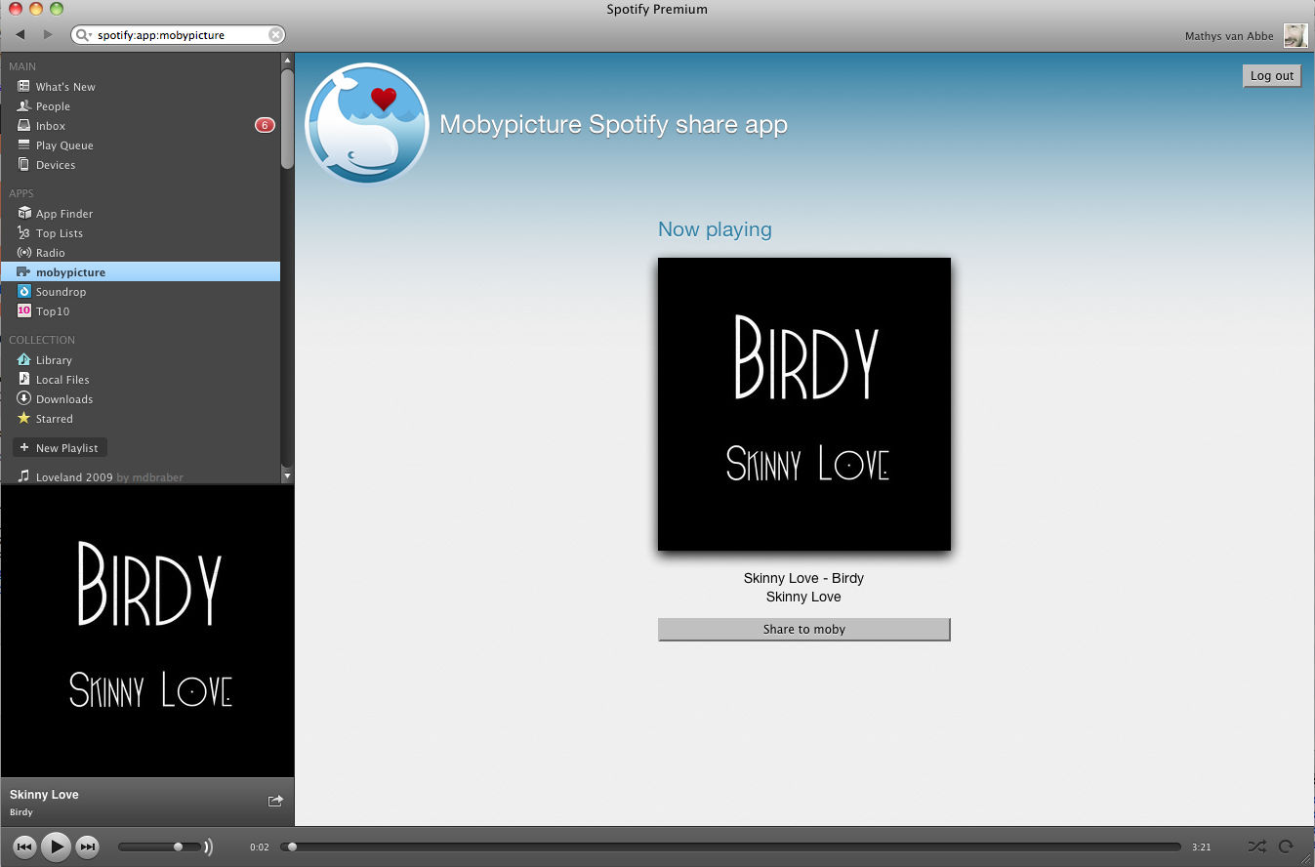1315x867 pixels.
Task: Skip to the next track
Action: coord(88,846)
